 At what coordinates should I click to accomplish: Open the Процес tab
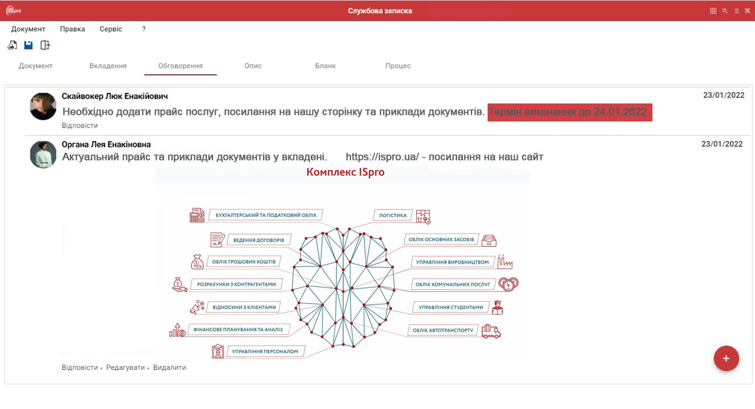[398, 66]
